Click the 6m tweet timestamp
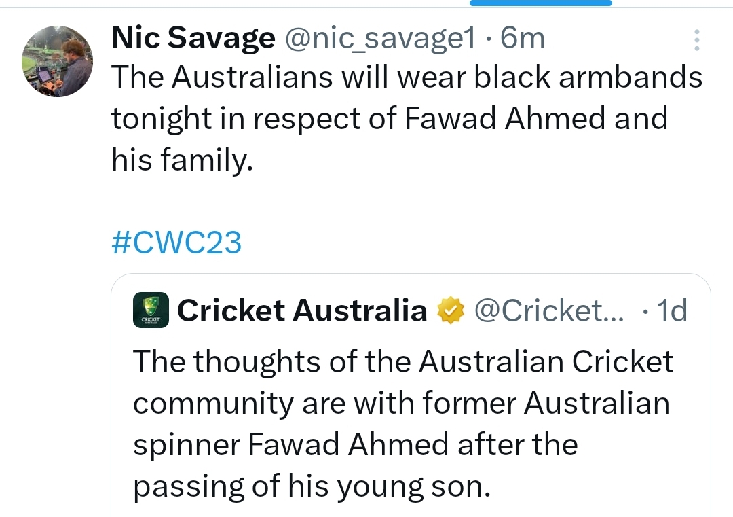This screenshot has width=733, height=517. pos(522,38)
